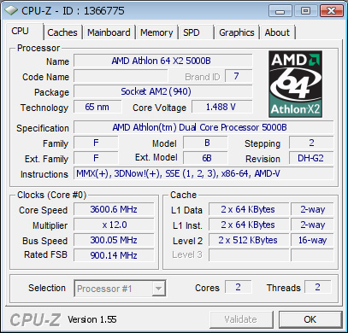Select the Specification text field
Screen dimensions: 348x333
pyautogui.click(x=203, y=127)
